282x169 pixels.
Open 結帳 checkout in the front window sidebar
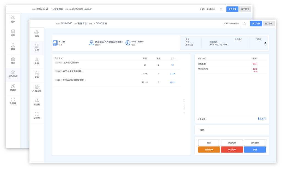coord(37,34)
